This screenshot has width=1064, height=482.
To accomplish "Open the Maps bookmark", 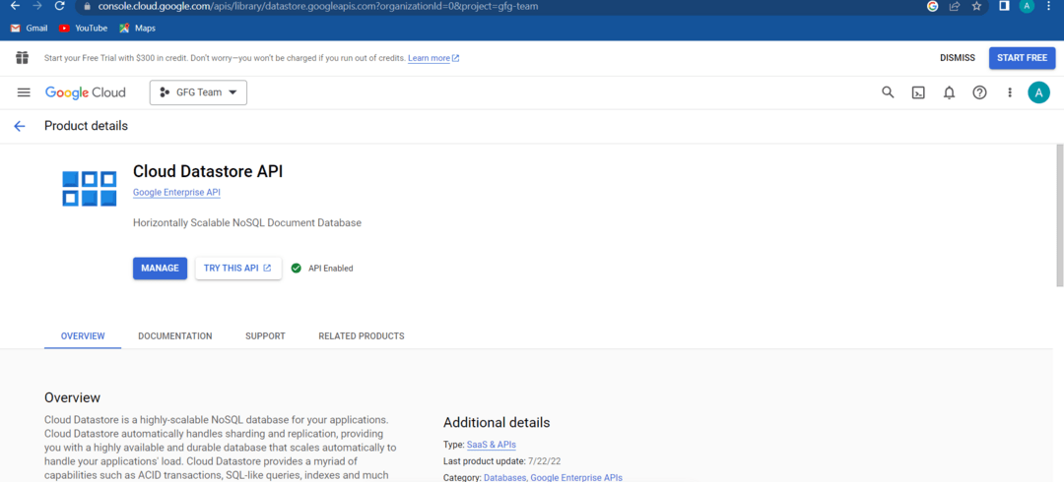I will [137, 28].
